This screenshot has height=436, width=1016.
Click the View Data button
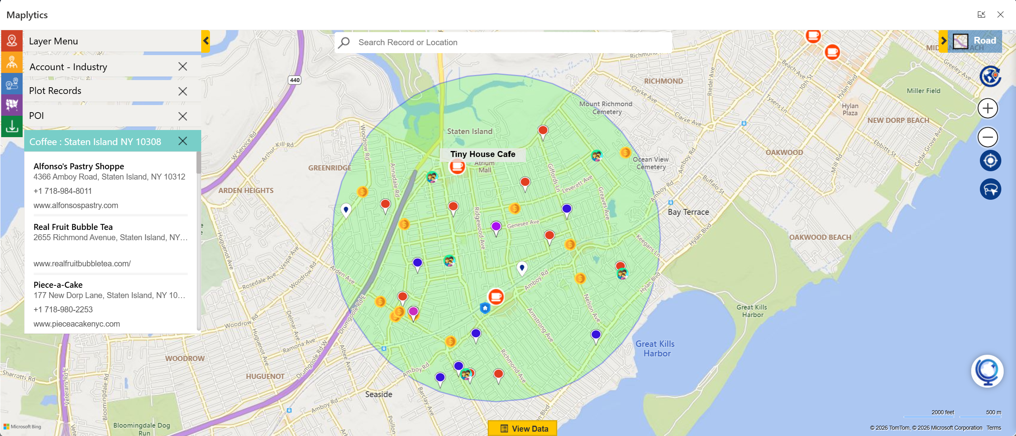click(522, 428)
